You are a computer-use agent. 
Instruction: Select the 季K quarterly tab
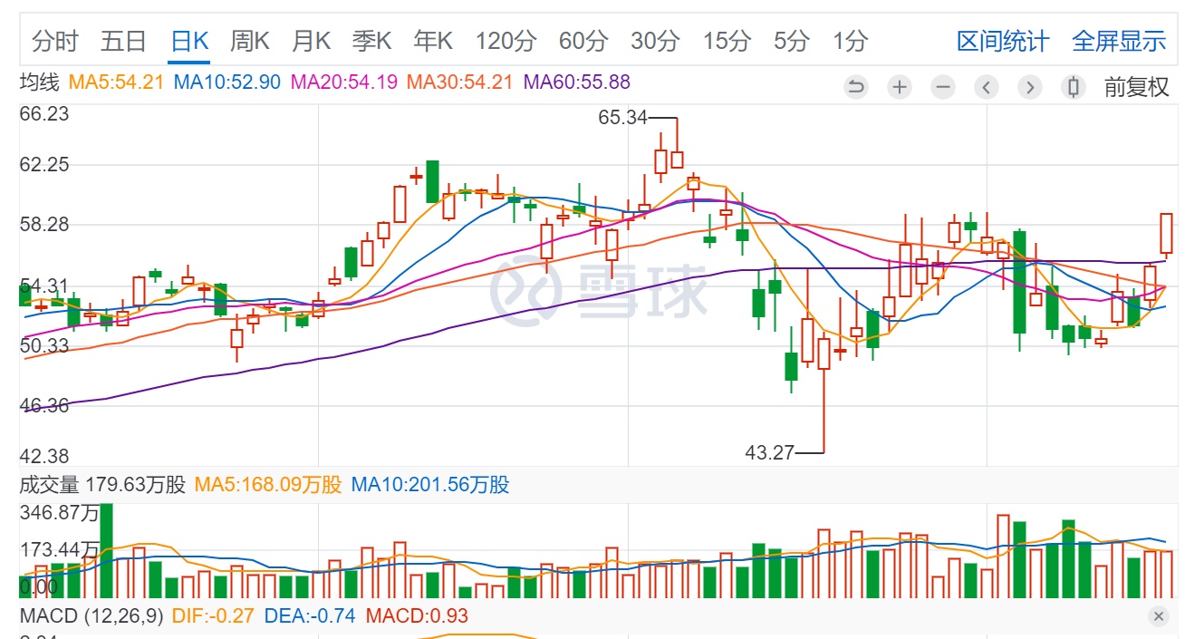(x=372, y=41)
